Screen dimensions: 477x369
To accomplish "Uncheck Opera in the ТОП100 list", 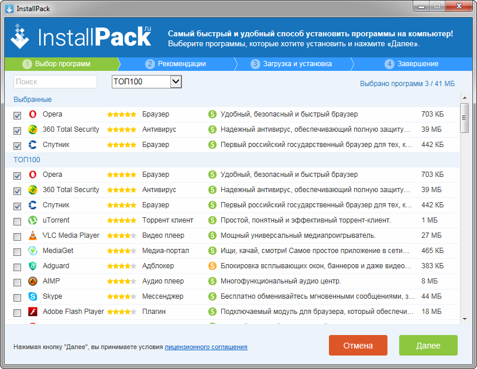I will click(18, 176).
